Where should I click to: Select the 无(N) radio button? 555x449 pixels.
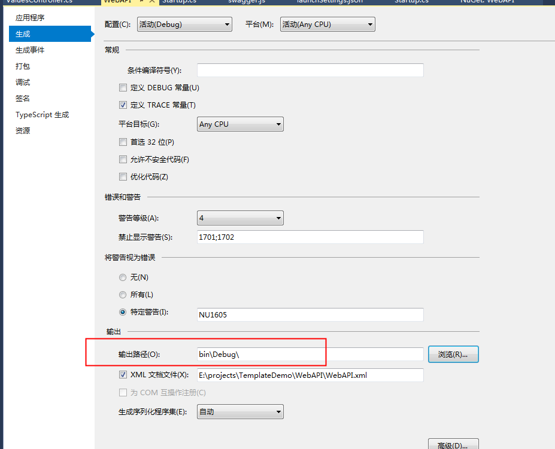click(x=123, y=277)
